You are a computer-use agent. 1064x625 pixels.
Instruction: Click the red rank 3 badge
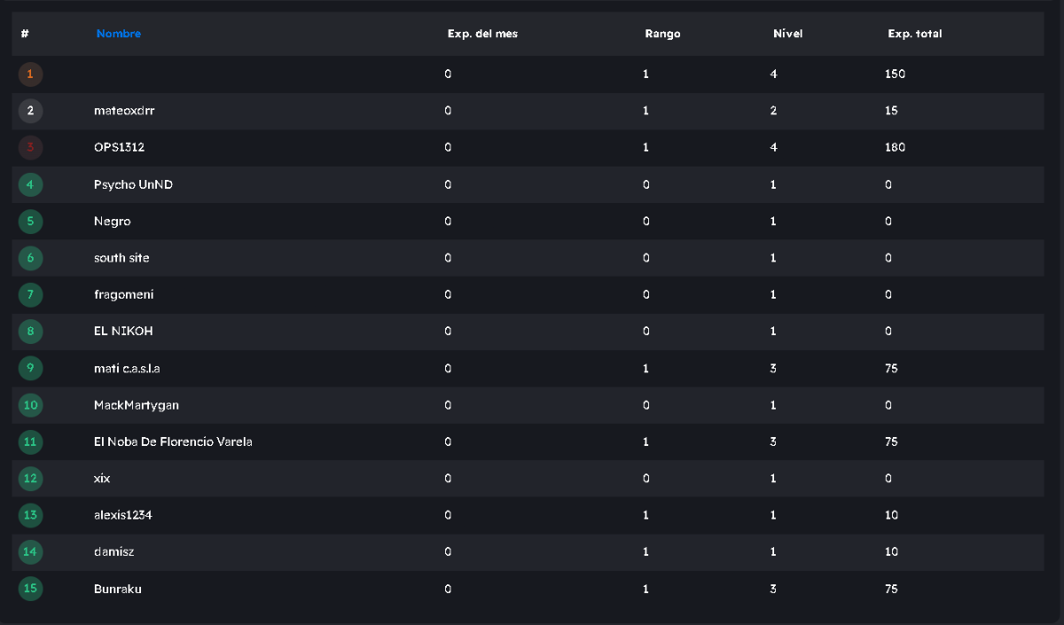pyautogui.click(x=30, y=148)
